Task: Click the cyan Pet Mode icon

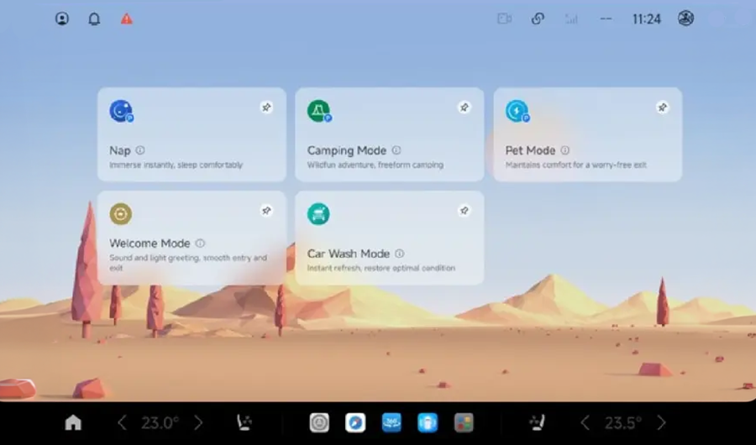Action: pos(517,112)
